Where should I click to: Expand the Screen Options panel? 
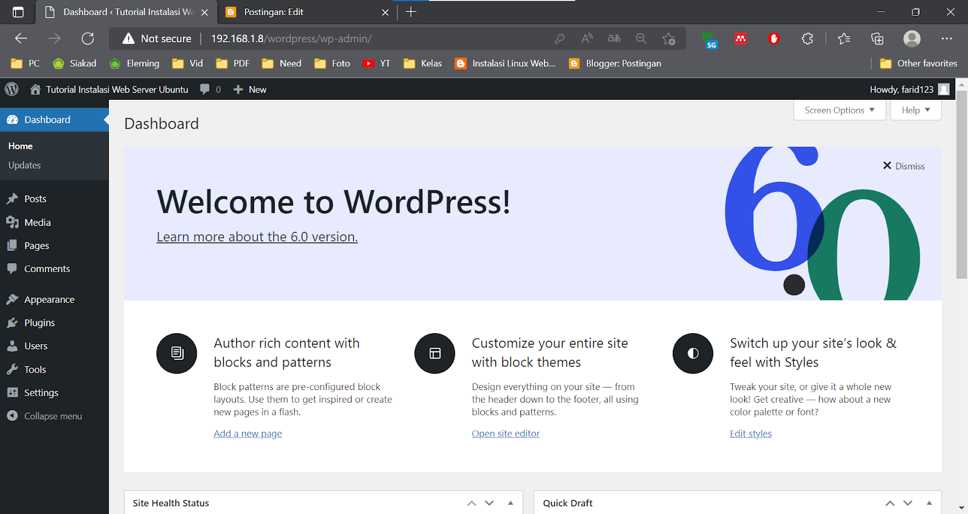[840, 110]
